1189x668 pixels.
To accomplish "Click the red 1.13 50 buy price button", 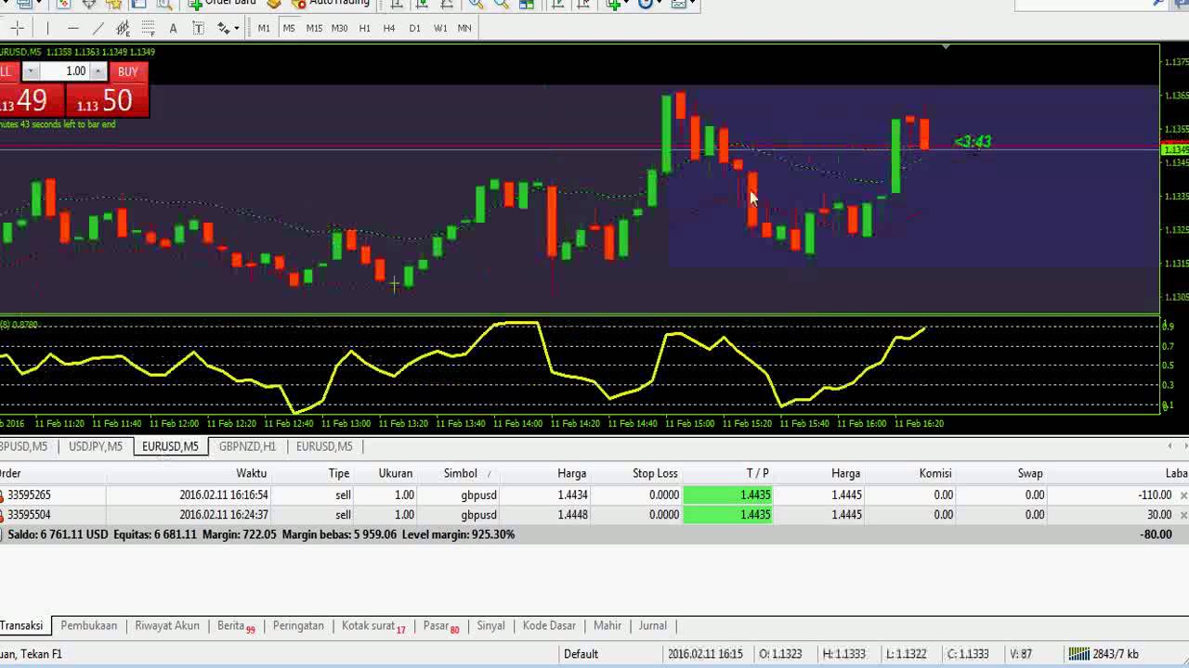I will [x=108, y=100].
